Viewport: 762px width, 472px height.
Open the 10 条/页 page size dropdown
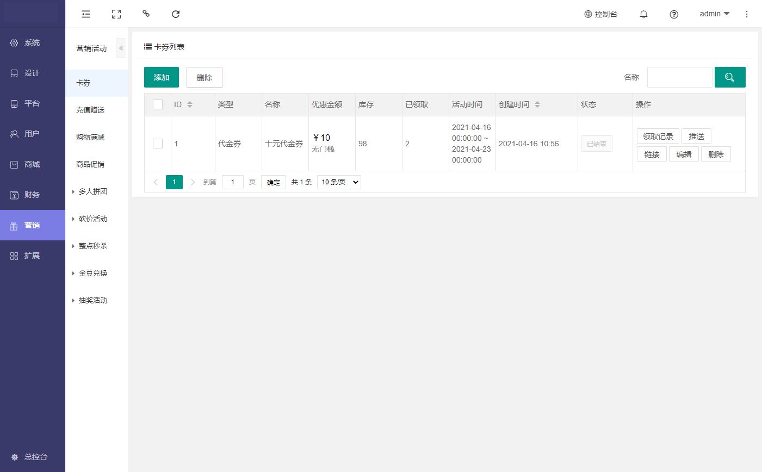pos(339,182)
